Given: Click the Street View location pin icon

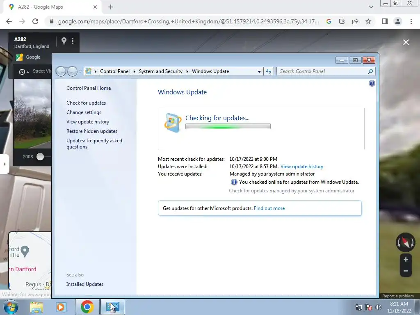Looking at the screenshot, I should (x=64, y=41).
